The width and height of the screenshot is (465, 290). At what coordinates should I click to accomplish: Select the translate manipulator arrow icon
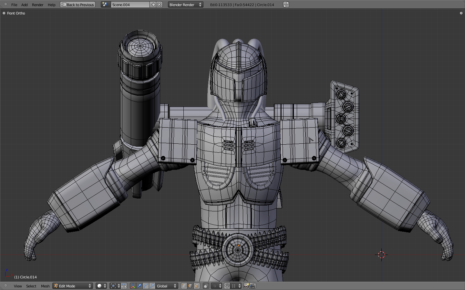[139, 286]
